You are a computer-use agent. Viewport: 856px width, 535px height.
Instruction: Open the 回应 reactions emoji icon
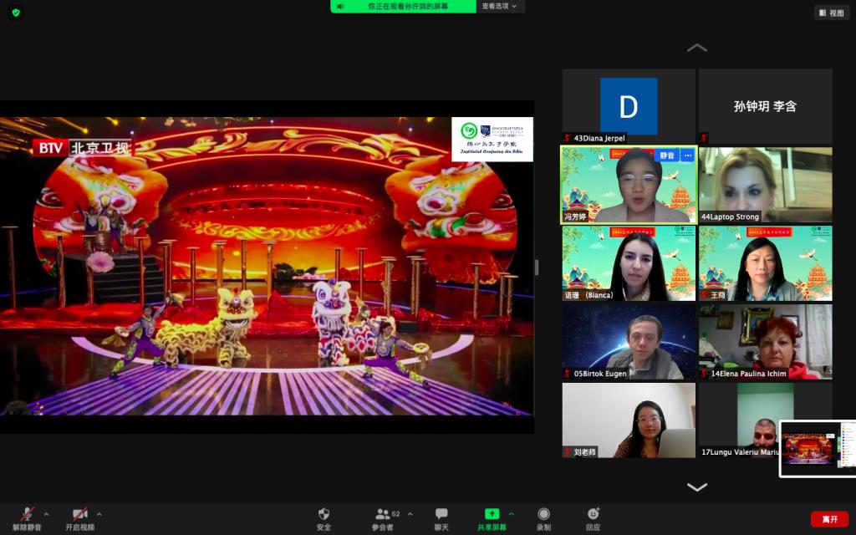(593, 514)
